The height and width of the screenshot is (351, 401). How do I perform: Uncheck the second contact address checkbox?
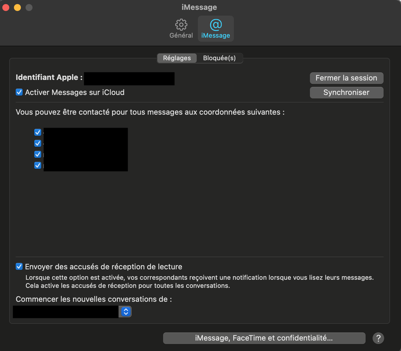(x=38, y=143)
